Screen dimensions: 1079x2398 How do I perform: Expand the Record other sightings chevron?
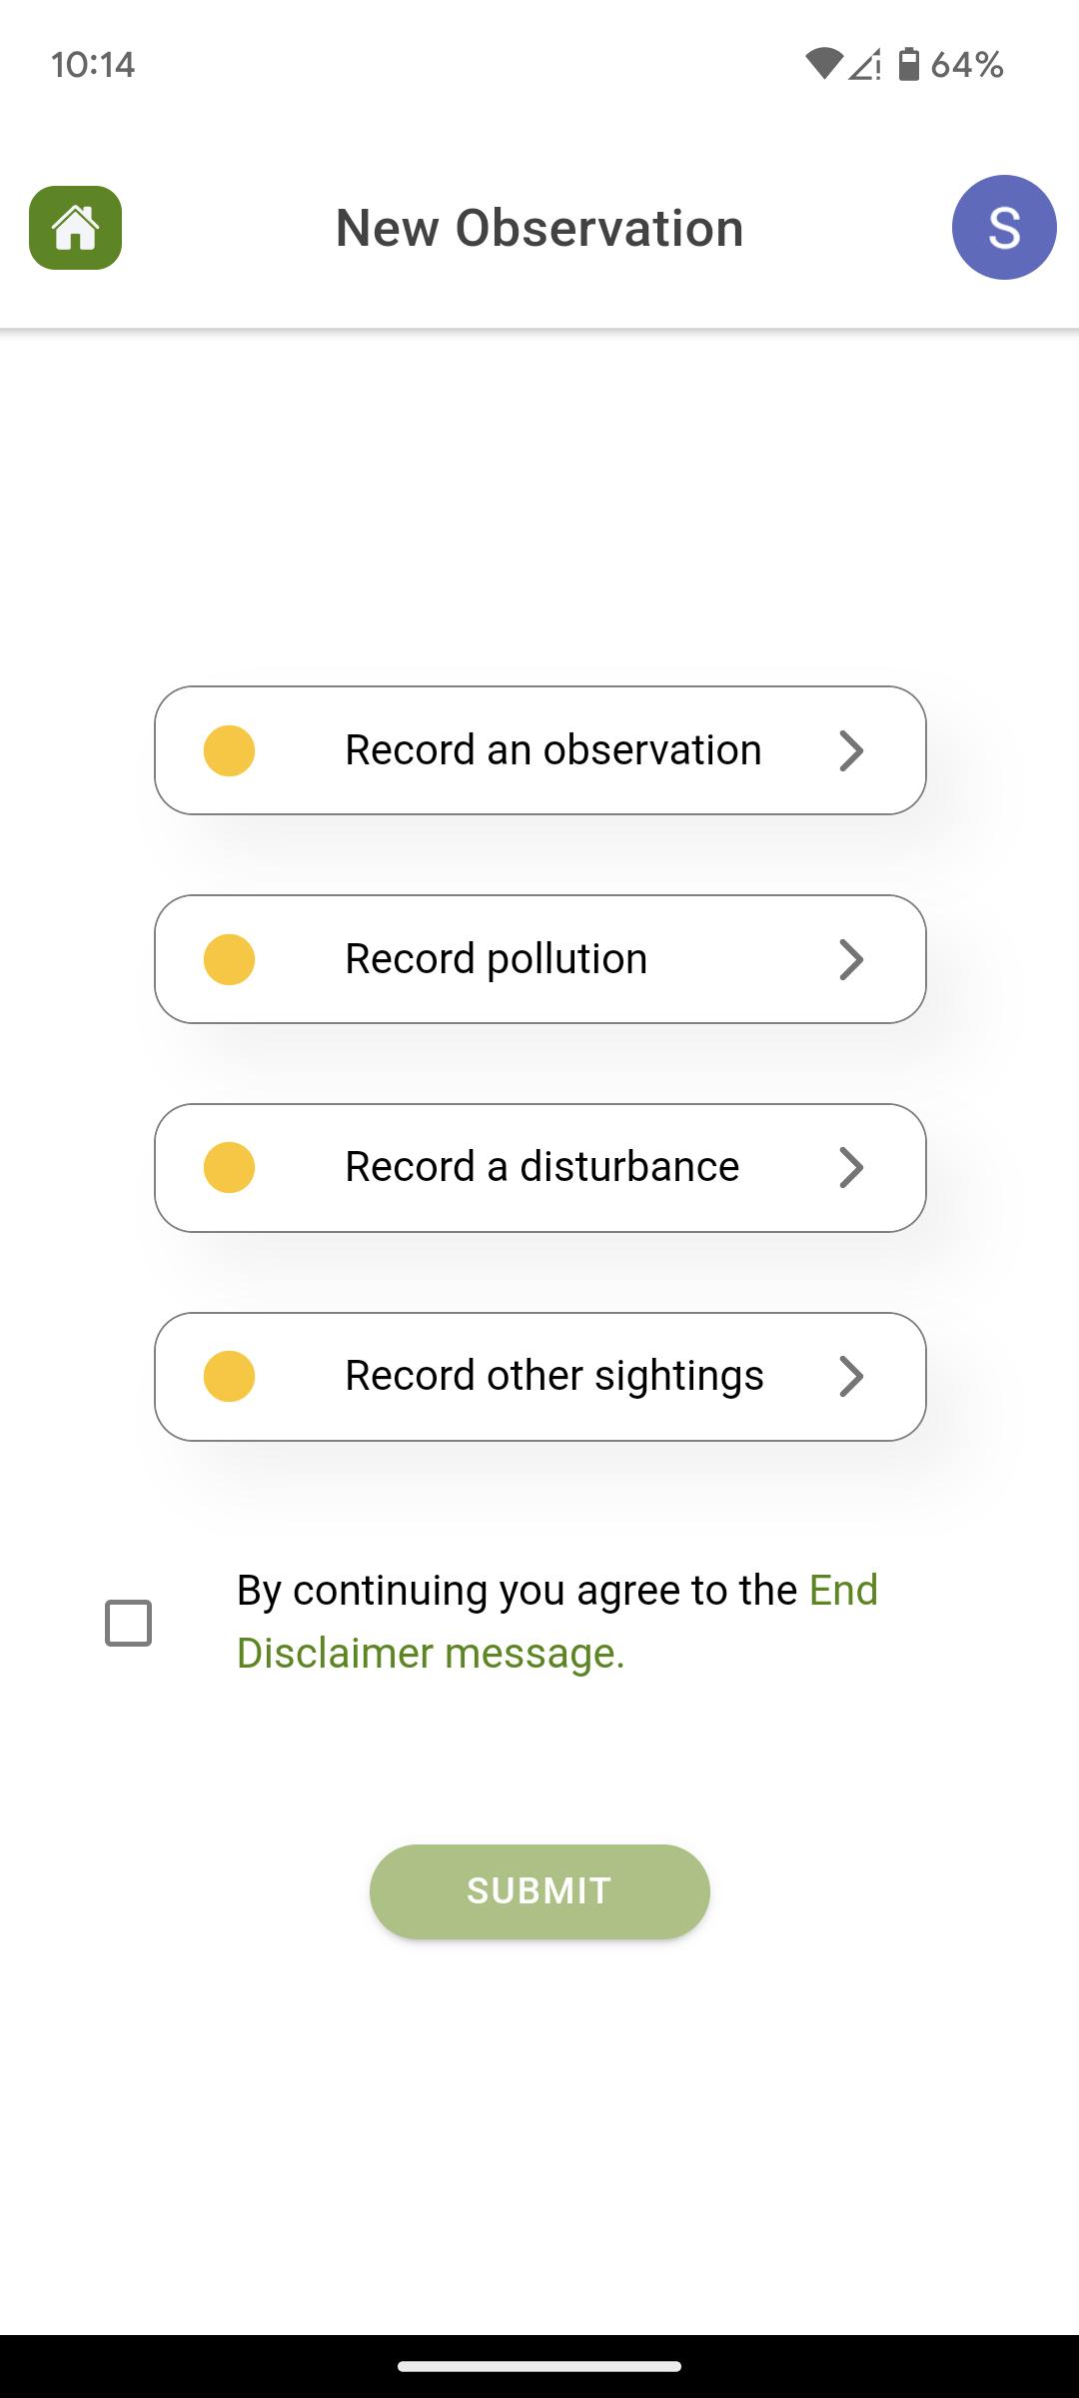(851, 1377)
